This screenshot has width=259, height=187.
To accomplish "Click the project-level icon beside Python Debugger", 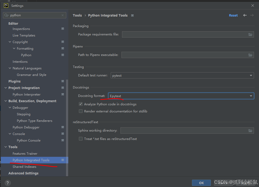I will point(63,127).
